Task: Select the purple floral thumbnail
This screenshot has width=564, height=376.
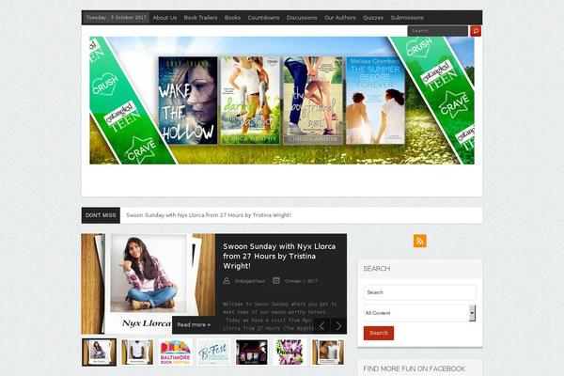Action: [x=290, y=352]
